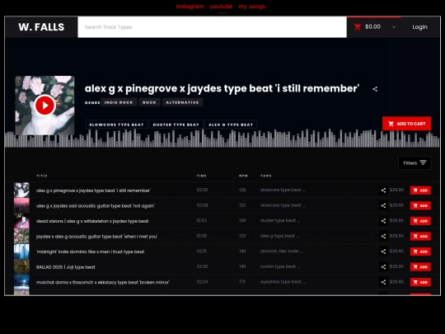445x334 pixels.
Task: Share the 'when i met you' row
Action: tap(383, 237)
